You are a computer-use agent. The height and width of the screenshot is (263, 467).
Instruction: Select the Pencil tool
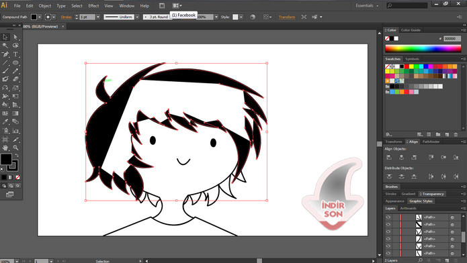coord(15,71)
